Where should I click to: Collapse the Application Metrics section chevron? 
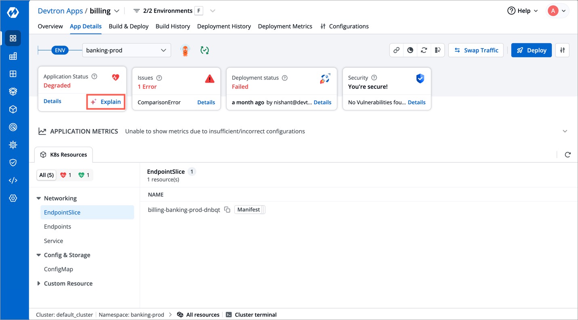(x=565, y=131)
